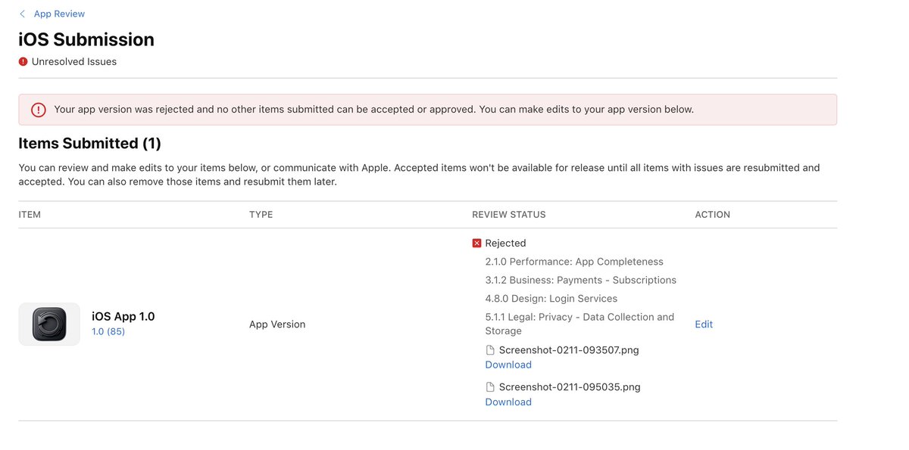The width and height of the screenshot is (909, 450).
Task: Click the 'iOS App 1.0' item name
Action: pyautogui.click(x=123, y=317)
